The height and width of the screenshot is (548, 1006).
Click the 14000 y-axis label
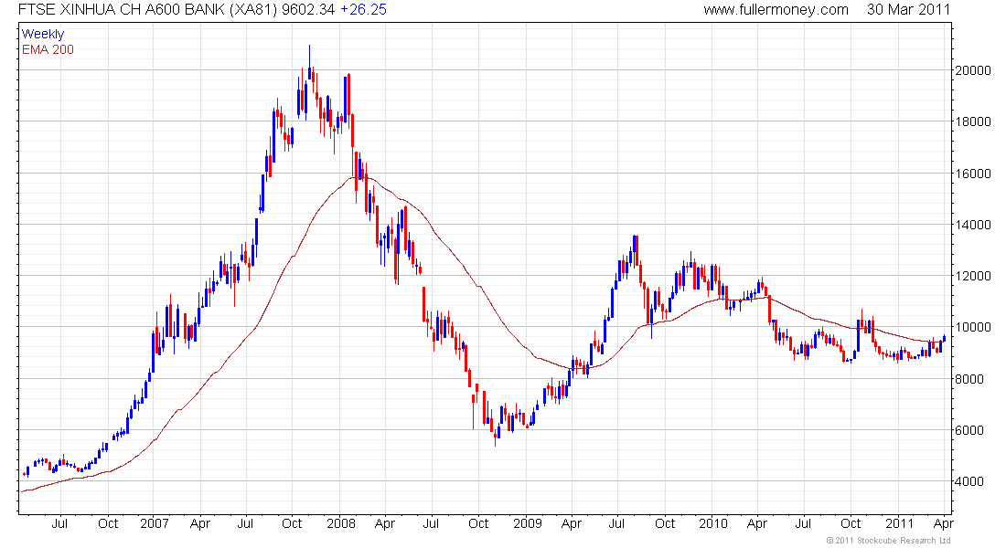973,225
